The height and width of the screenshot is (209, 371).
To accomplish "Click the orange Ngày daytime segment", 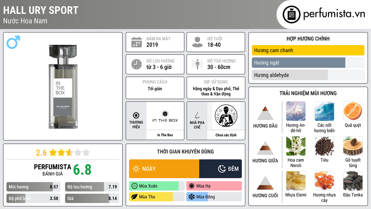I will click(x=164, y=169).
